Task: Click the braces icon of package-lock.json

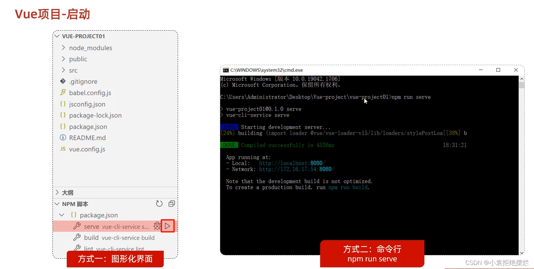Action: pyautogui.click(x=63, y=115)
